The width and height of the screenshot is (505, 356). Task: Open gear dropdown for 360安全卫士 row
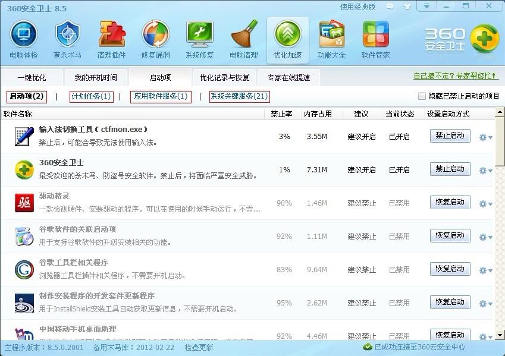coord(486,171)
